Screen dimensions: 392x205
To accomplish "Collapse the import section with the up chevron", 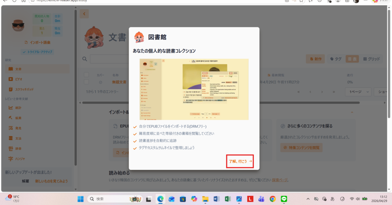I will click(x=352, y=112).
